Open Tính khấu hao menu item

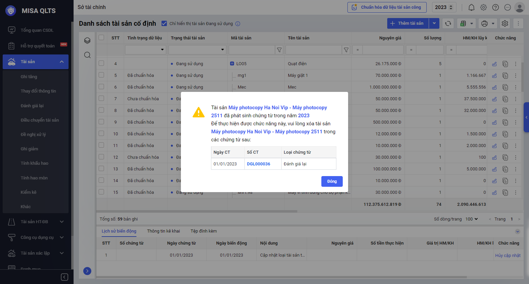click(34, 163)
